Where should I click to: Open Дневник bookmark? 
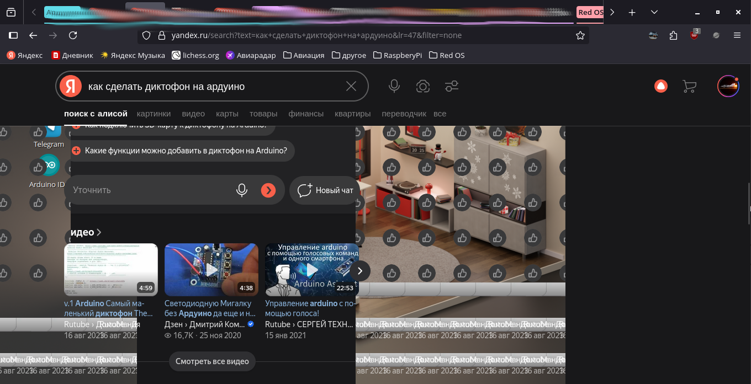[72, 55]
